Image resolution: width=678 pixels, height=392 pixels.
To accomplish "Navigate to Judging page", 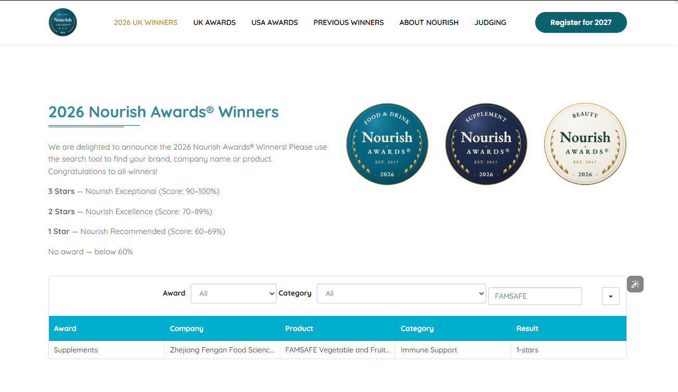I will [490, 22].
